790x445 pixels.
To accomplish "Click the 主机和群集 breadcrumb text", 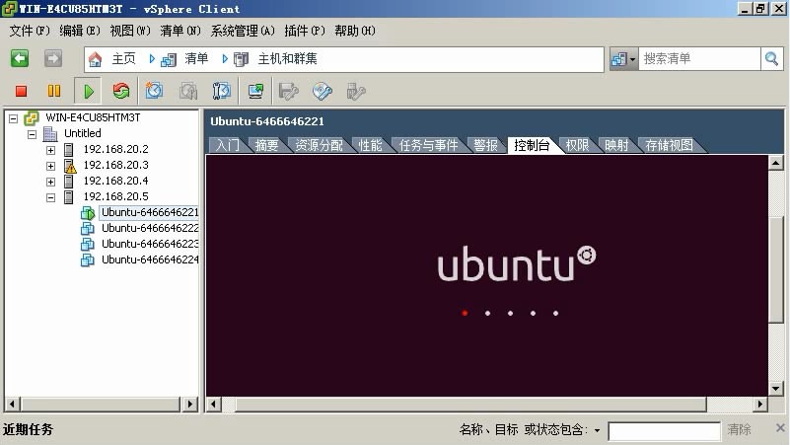I will (287, 59).
